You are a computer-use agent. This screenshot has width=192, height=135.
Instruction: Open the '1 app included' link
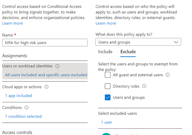coord(19,96)
